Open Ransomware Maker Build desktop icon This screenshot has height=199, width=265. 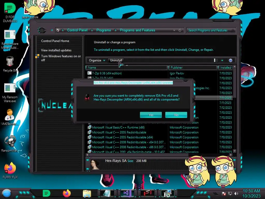pyautogui.click(x=10, y=40)
